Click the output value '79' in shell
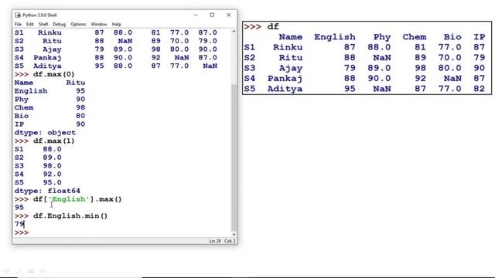The height and width of the screenshot is (278, 495). point(19,224)
